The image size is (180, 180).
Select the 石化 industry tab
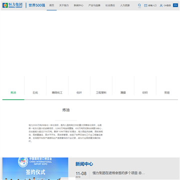pyautogui.click(x=35, y=92)
